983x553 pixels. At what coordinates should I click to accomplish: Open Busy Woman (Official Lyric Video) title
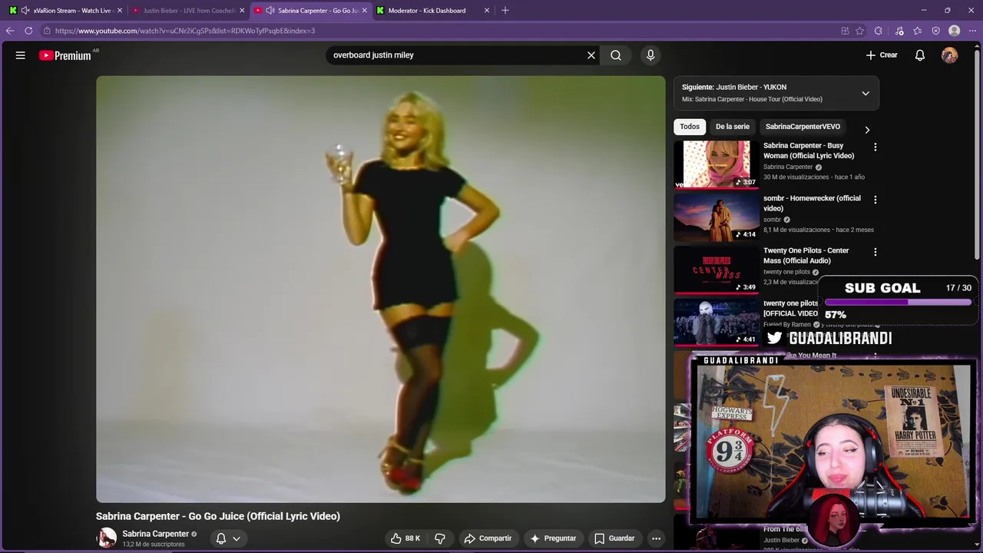[x=809, y=151]
